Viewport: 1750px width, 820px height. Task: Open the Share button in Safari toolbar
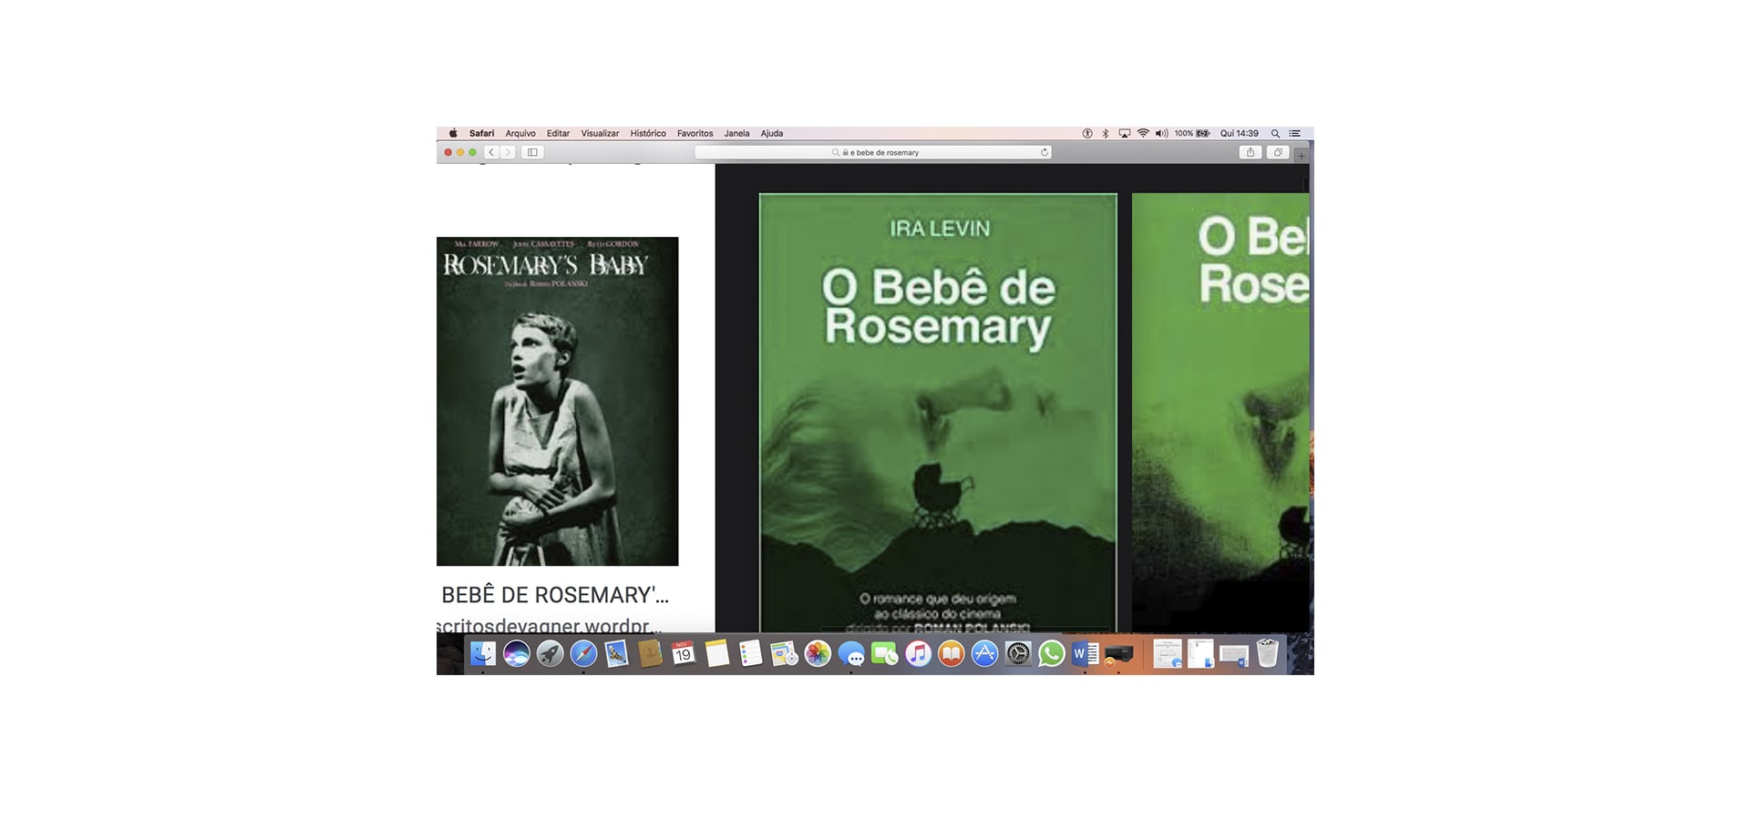click(x=1251, y=152)
